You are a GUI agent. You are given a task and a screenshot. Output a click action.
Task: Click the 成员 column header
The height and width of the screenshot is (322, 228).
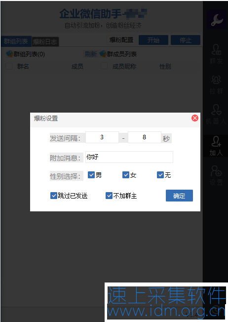(77, 66)
